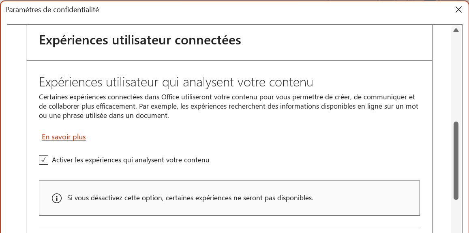
Task: Click the Si vous désactivez cette option message
Action: tap(190, 198)
